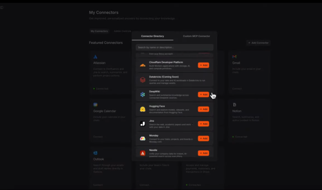Add the Cloudflare Developer Platform connector
Viewport: 322px width, 190px height.
click(x=204, y=65)
